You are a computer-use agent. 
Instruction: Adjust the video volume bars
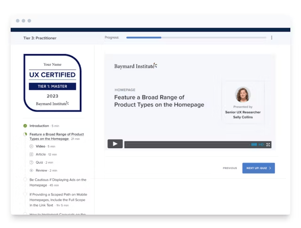(x=254, y=144)
